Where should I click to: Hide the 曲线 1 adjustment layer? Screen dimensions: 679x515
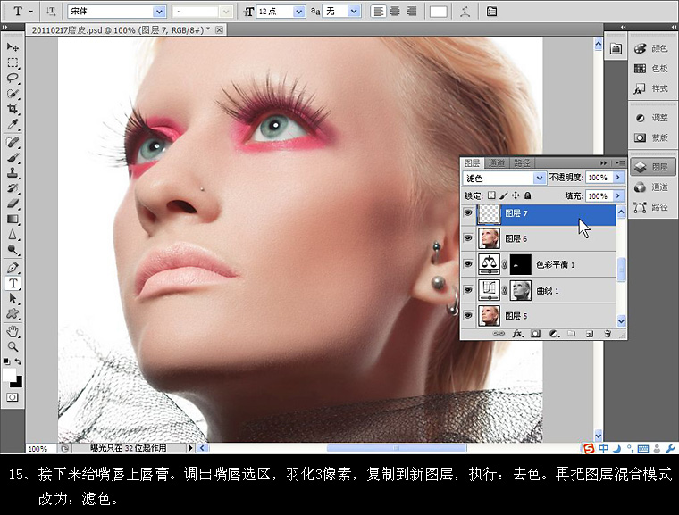[467, 290]
